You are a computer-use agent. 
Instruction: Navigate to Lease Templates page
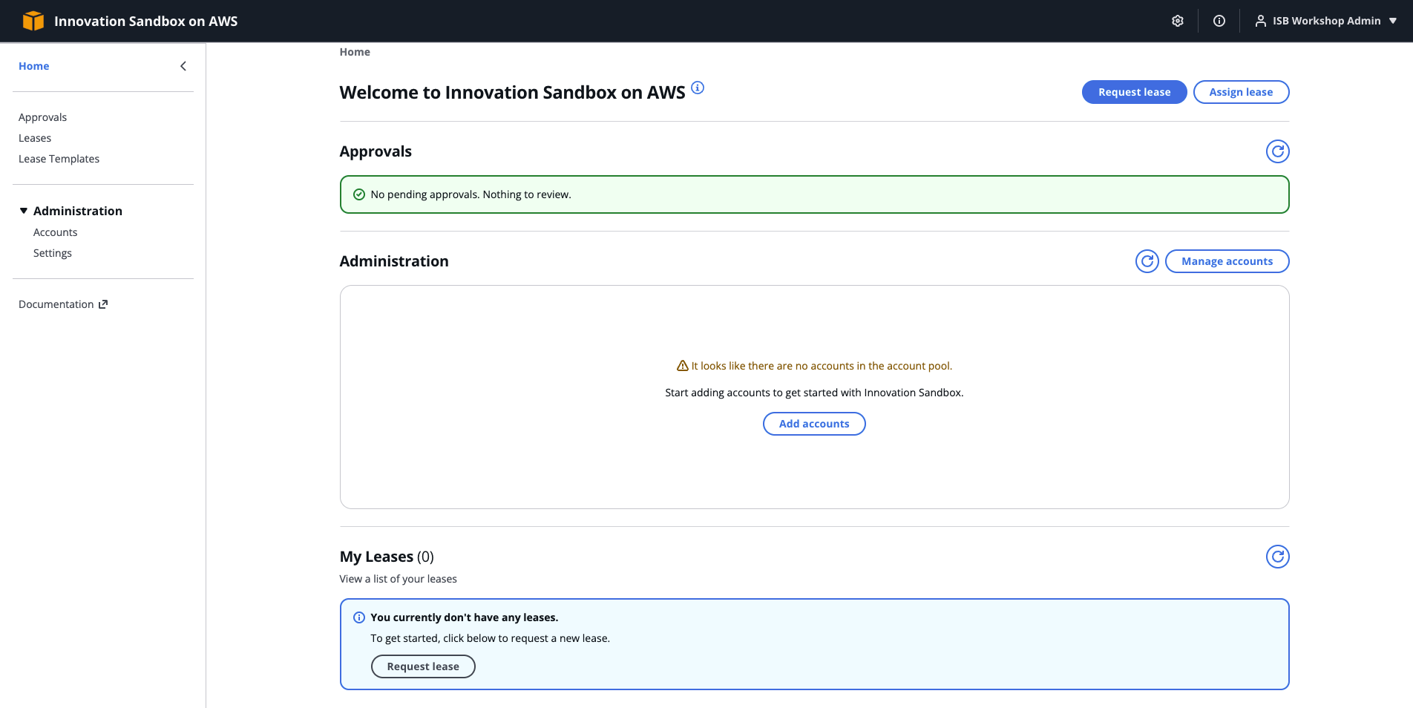pos(59,159)
